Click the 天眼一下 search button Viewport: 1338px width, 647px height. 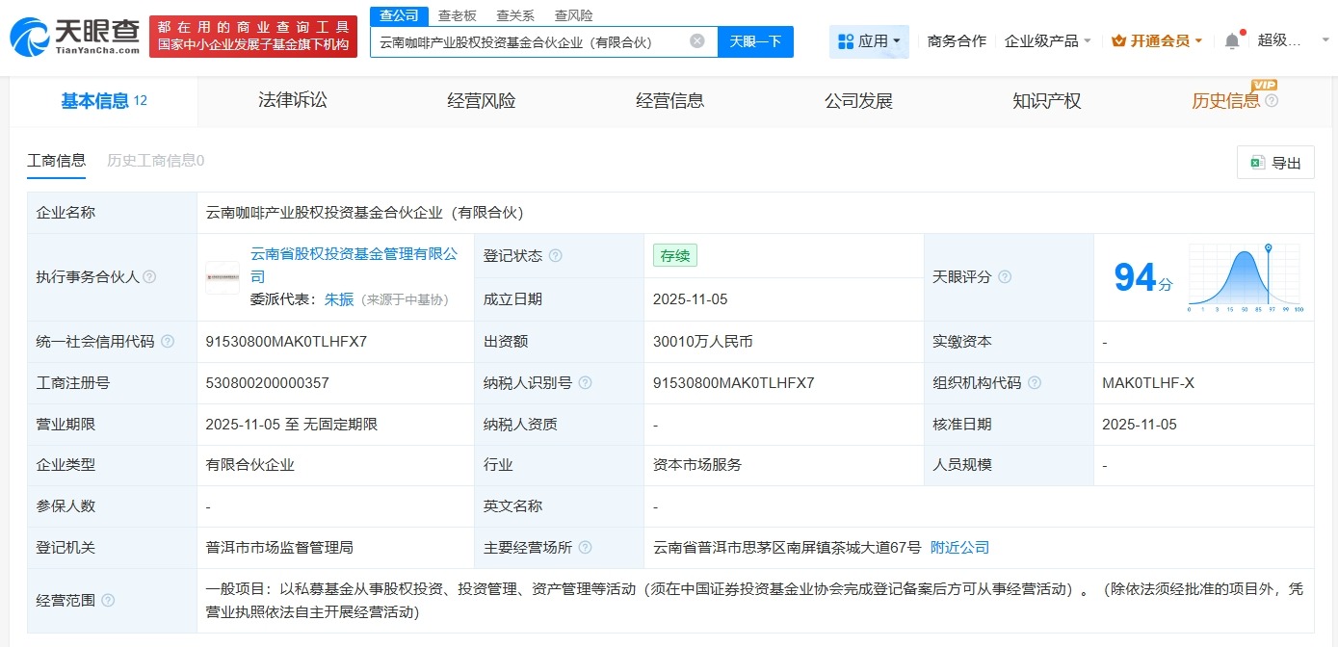pos(755,40)
